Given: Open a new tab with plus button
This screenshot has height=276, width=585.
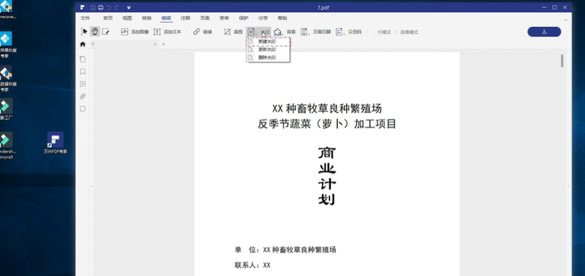Looking at the screenshot, I should pyautogui.click(x=163, y=44).
